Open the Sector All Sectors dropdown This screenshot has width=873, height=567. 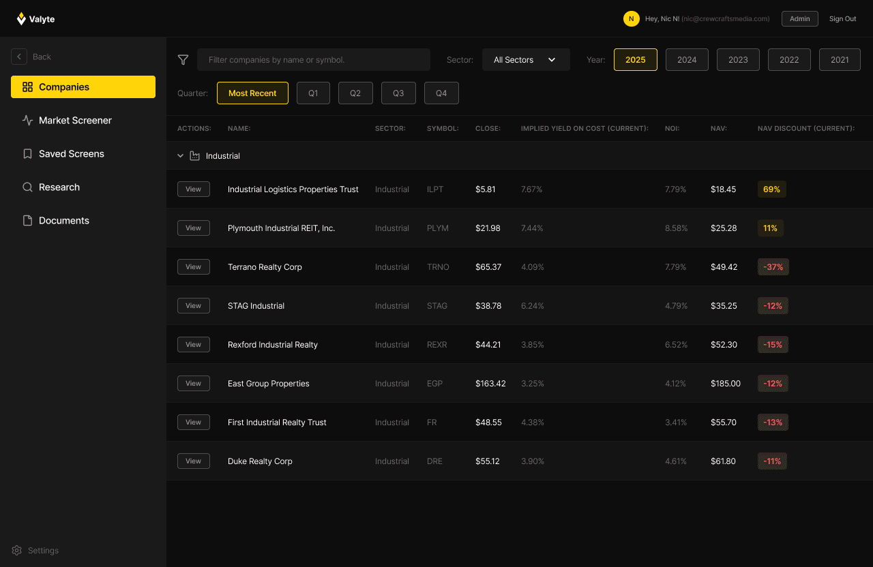pyautogui.click(x=526, y=60)
